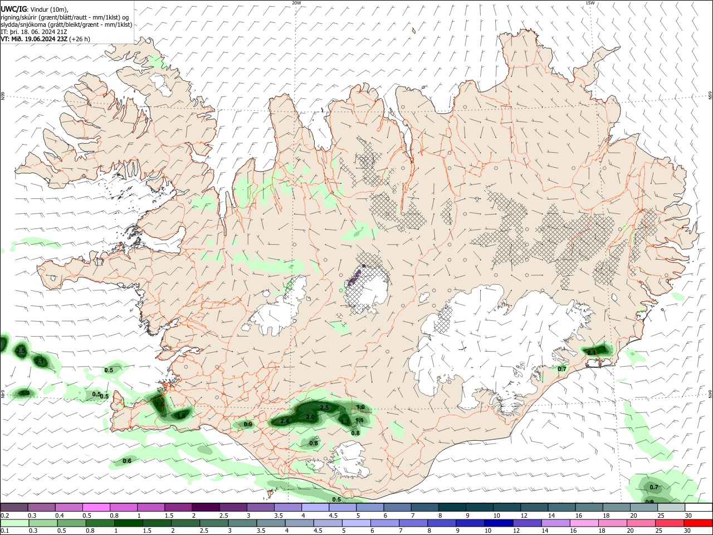The height and width of the screenshot is (535, 713).
Task: Pick the light violet 14–16 swatch in the lower scale
Action: [556, 523]
